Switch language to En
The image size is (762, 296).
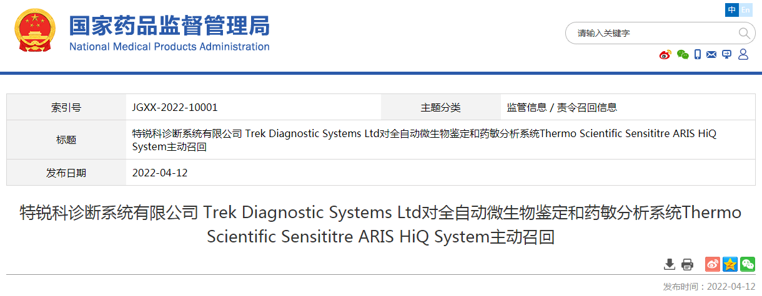click(x=746, y=10)
